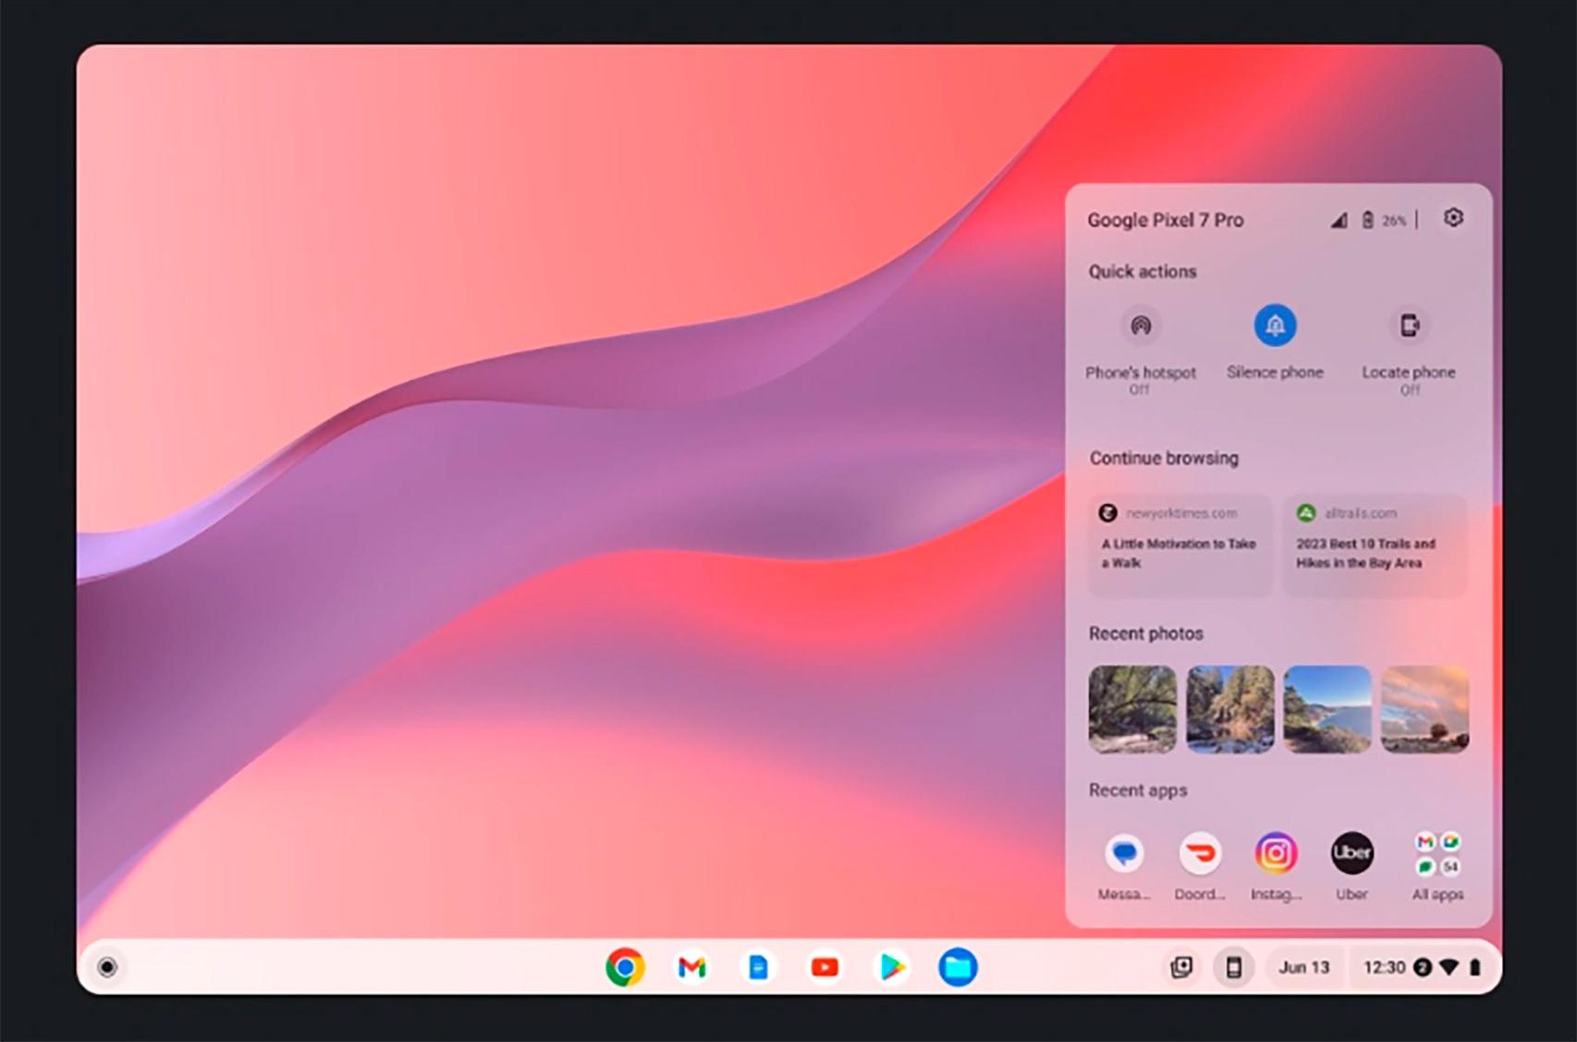
Task: Open YouTube from the shelf
Action: (825, 967)
